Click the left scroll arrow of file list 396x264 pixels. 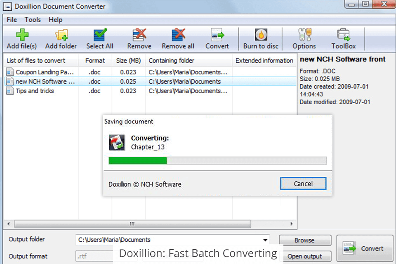[9, 224]
